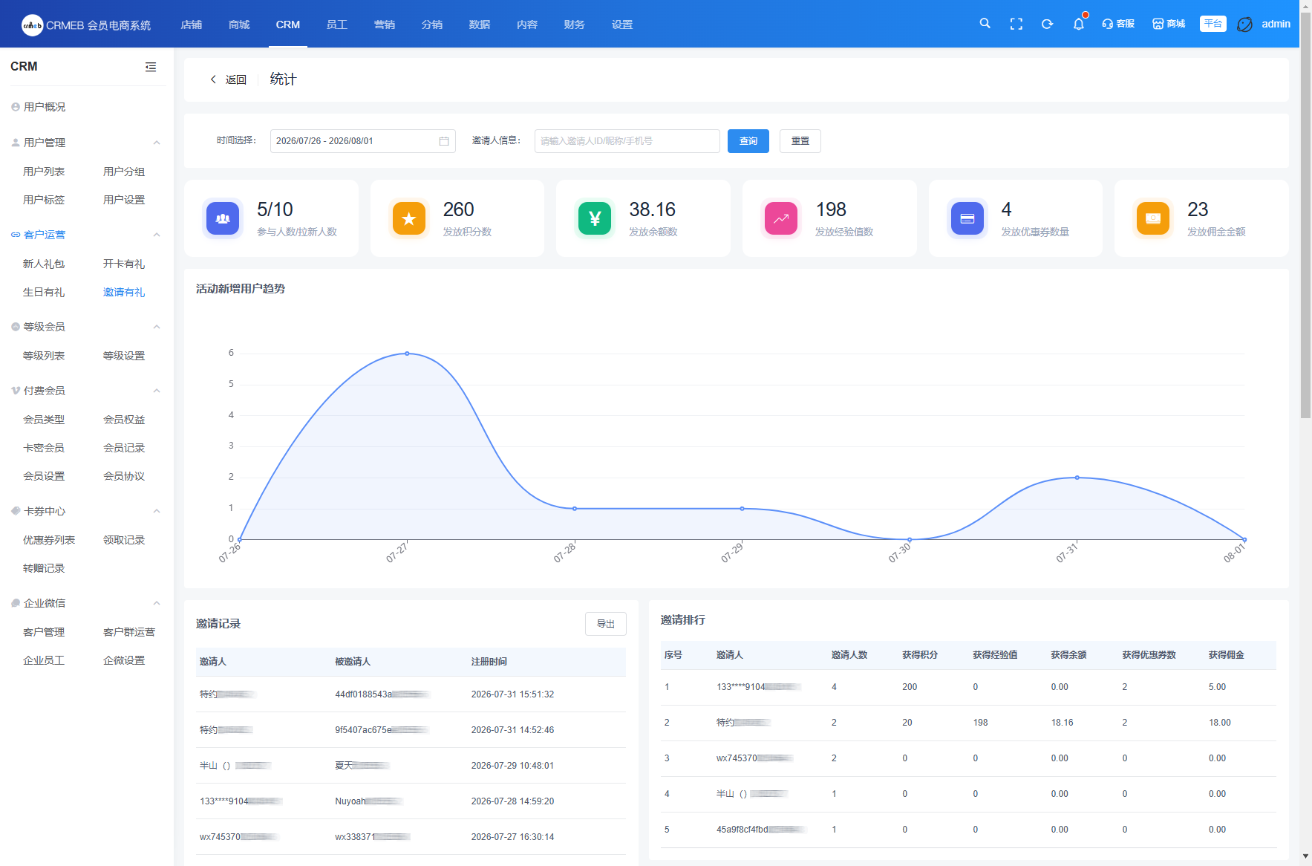Open the 员工 top menu

(x=337, y=25)
